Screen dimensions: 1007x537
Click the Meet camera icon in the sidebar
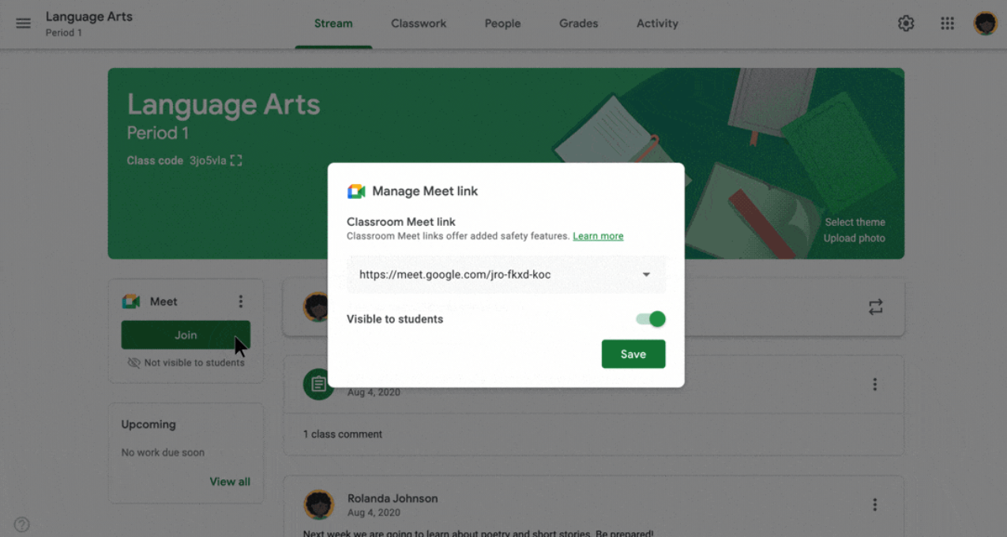(130, 301)
